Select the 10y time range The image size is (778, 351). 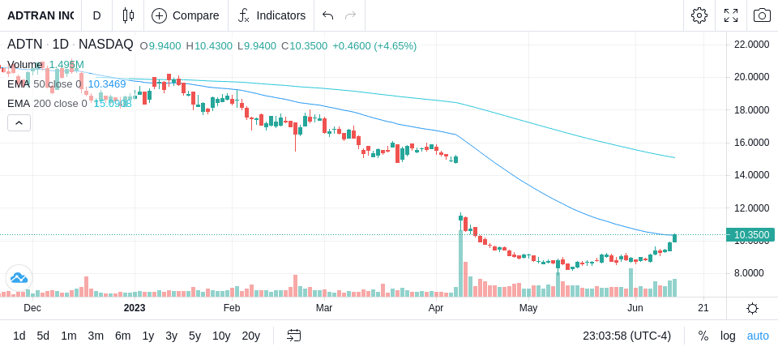[220, 336]
